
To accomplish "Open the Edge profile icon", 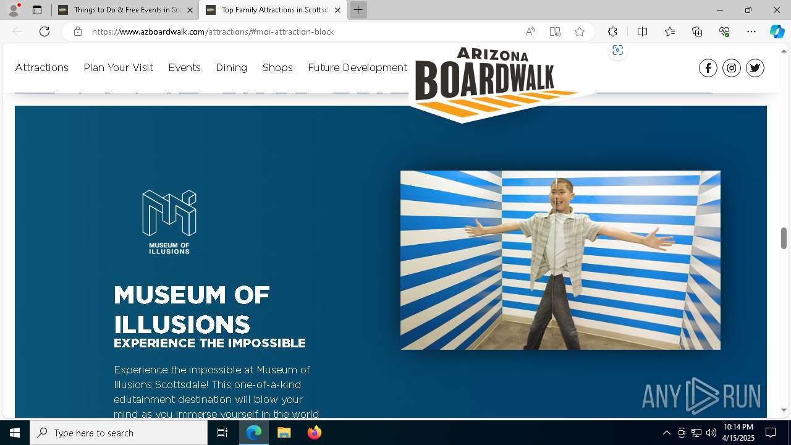I will coord(14,10).
